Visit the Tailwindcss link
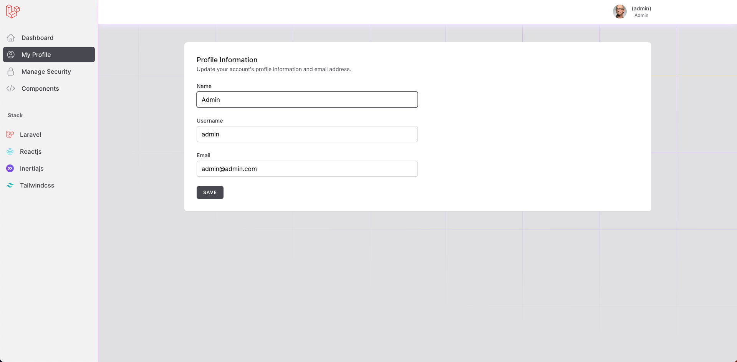This screenshot has height=362, width=737. click(x=37, y=185)
